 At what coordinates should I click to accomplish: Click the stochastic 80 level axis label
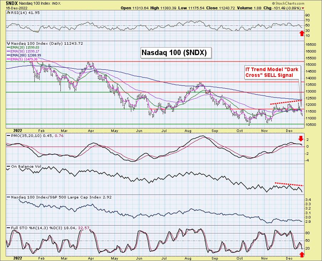tap(307, 233)
